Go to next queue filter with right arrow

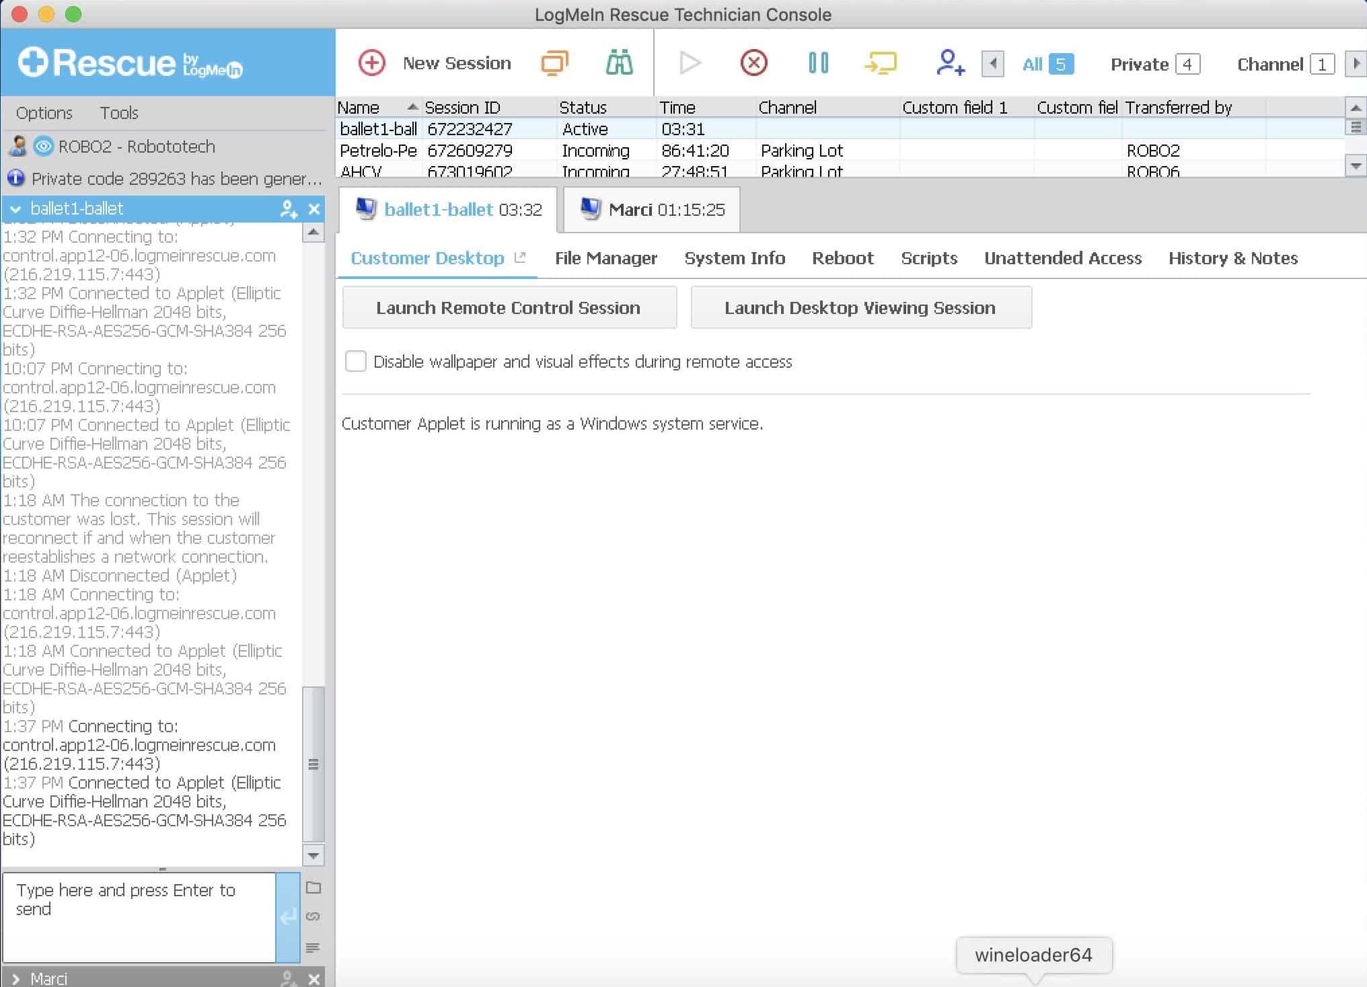click(1356, 65)
